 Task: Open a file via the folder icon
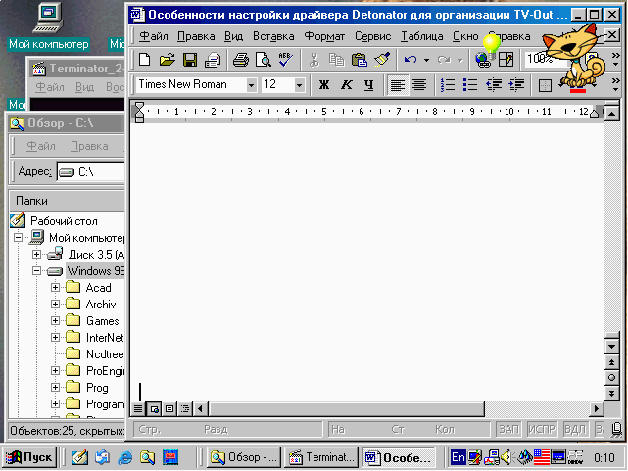pos(167,60)
